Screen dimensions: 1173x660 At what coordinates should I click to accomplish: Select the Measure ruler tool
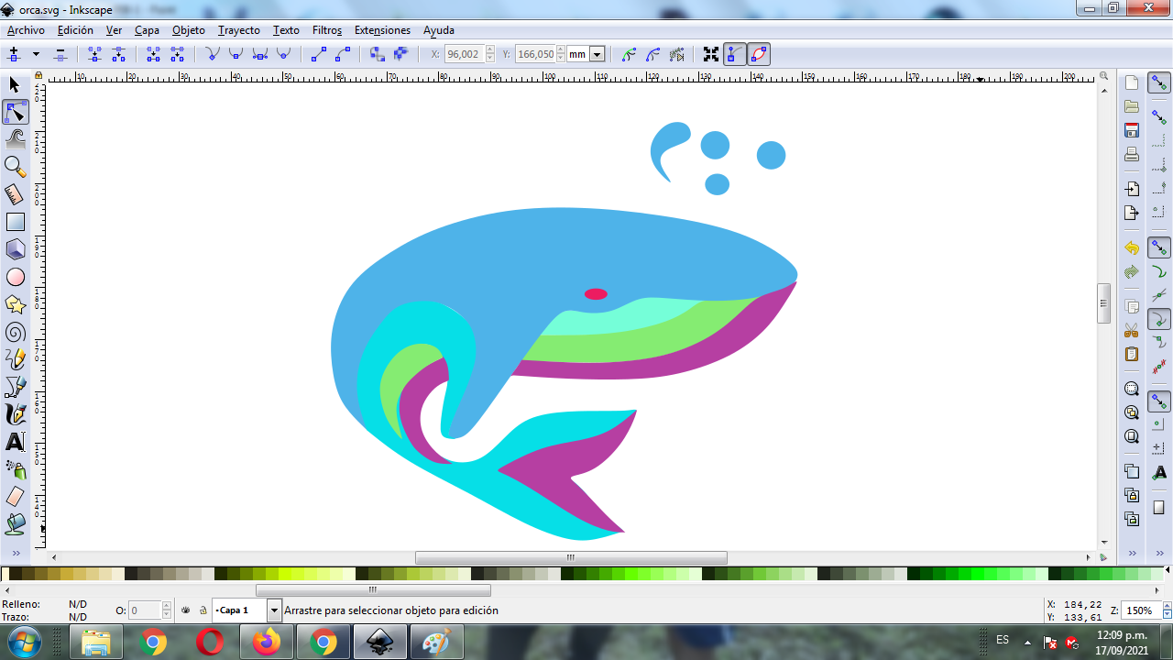[x=15, y=194]
